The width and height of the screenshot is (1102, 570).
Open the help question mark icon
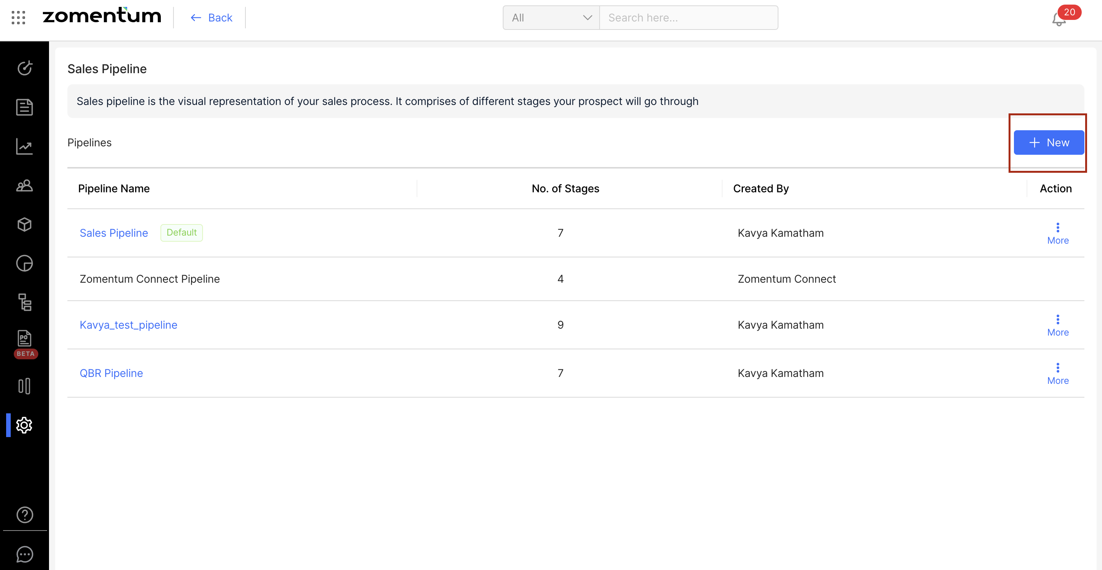25,514
